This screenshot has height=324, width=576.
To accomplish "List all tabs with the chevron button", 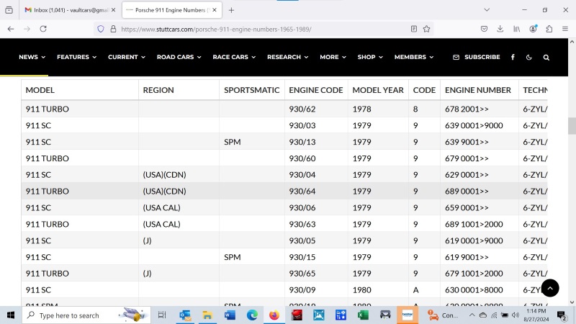I will point(487,10).
